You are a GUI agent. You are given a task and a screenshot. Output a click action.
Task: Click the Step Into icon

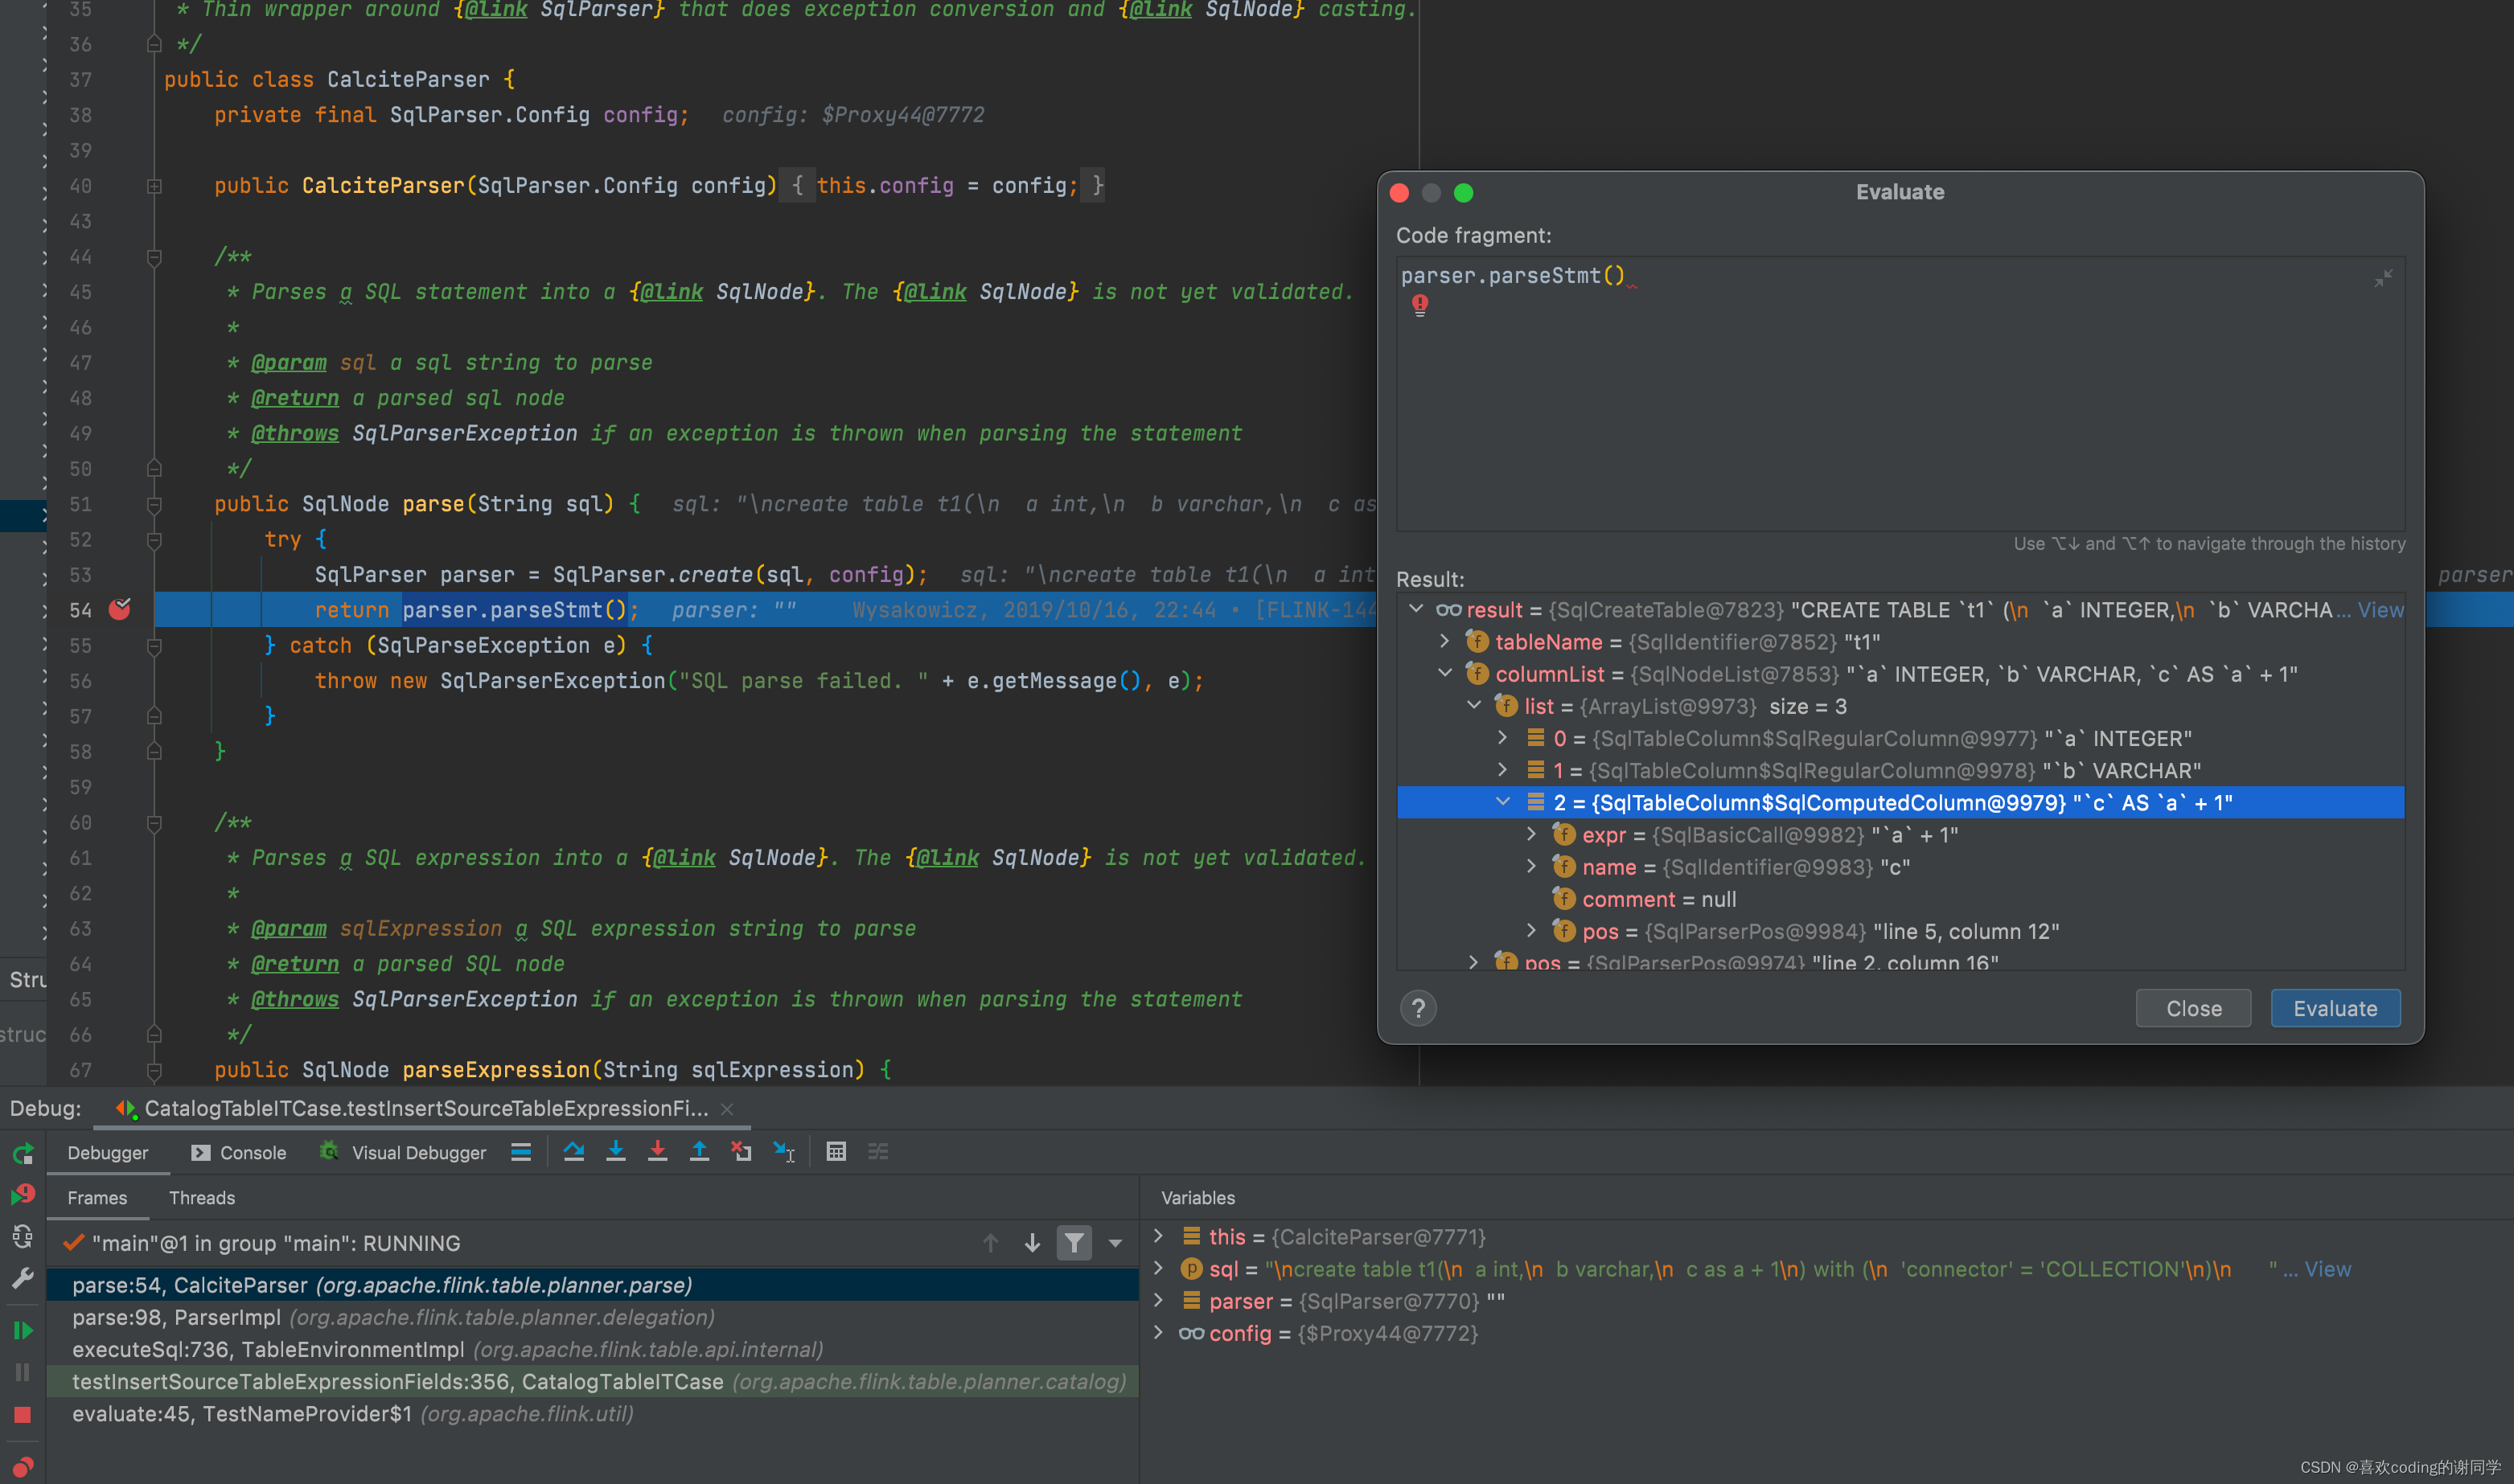point(615,1152)
